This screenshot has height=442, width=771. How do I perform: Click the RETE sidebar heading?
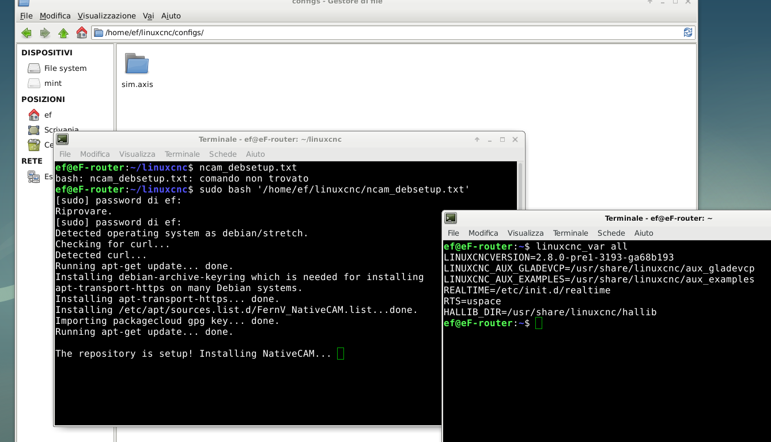[x=32, y=161]
